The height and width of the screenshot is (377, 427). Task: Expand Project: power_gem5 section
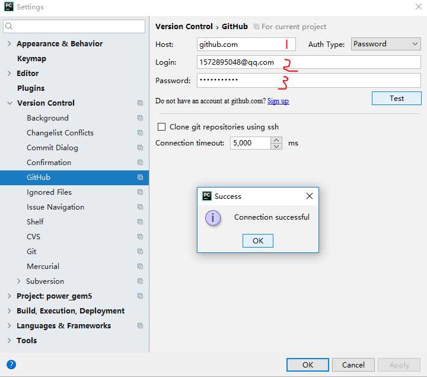[x=9, y=296]
